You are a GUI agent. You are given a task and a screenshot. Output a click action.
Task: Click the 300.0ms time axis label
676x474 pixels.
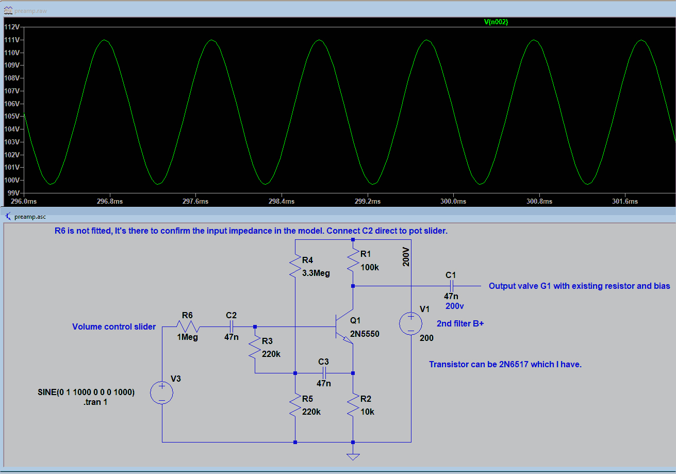click(453, 201)
